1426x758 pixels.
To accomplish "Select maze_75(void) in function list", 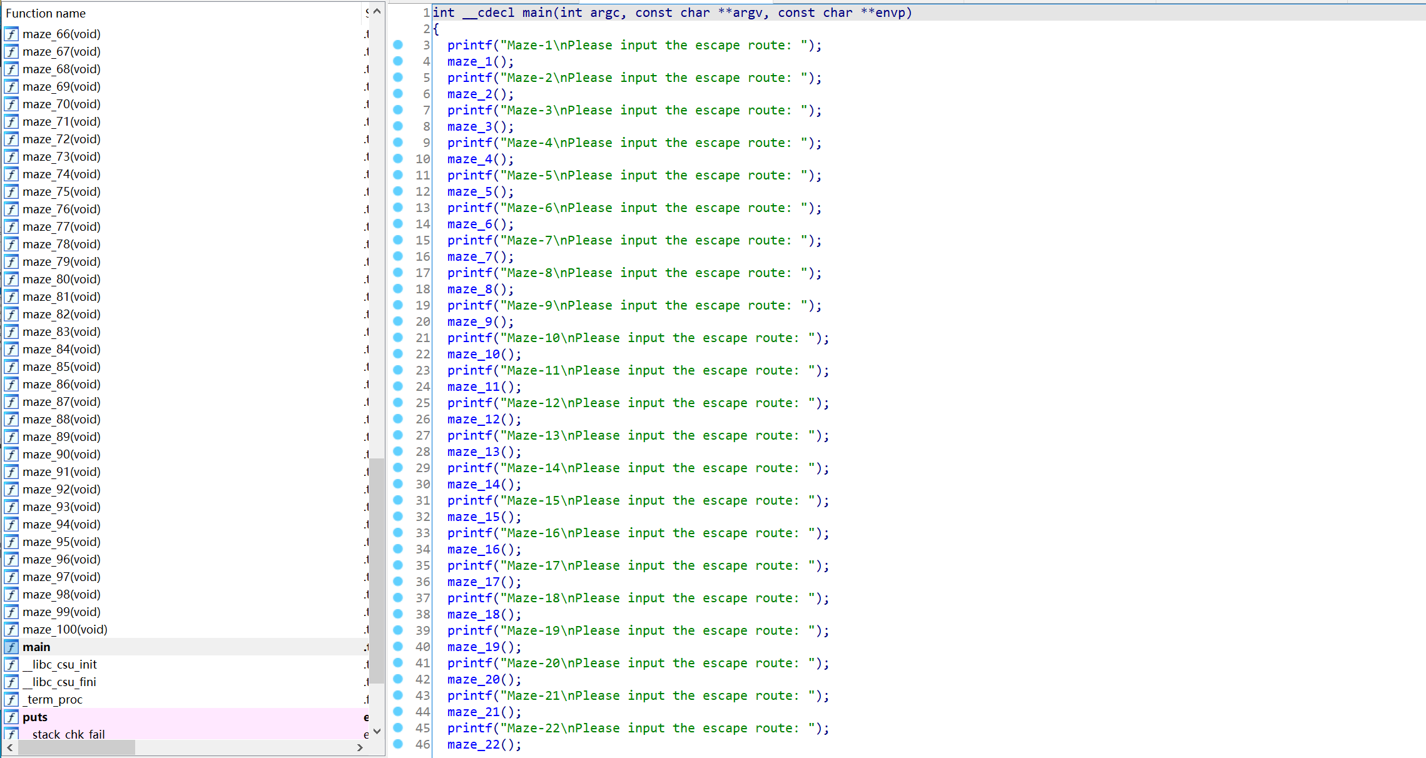I will click(61, 191).
